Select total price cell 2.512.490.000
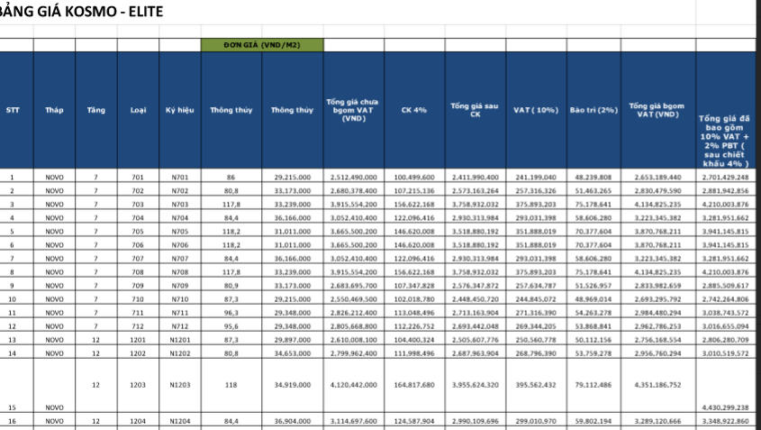The image size is (761, 430). [353, 178]
